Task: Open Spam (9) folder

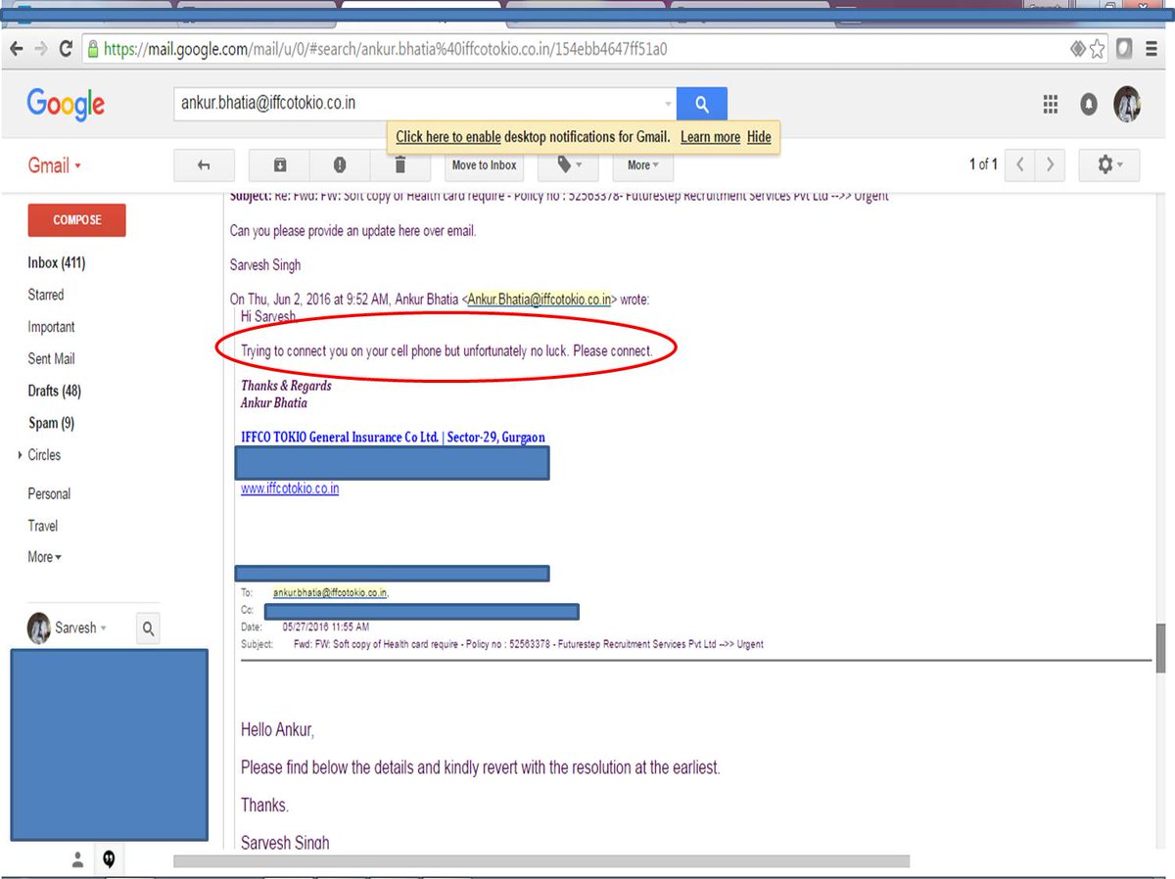Action: (x=51, y=423)
